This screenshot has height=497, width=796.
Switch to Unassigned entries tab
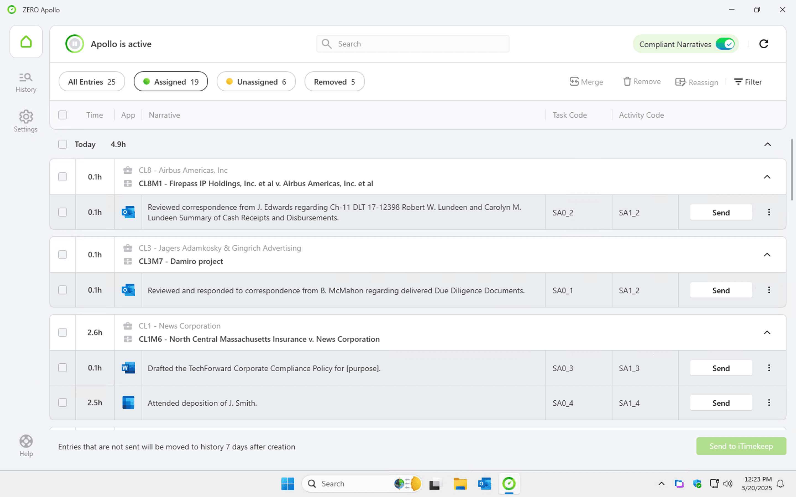tap(256, 81)
